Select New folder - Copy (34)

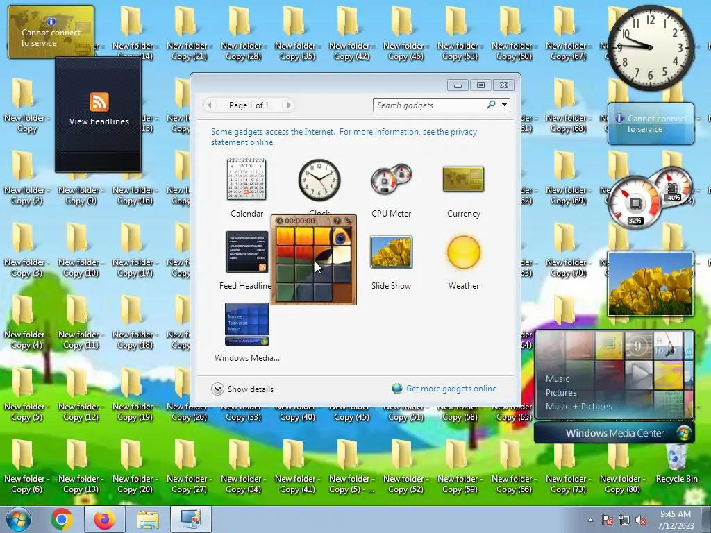pos(242,466)
